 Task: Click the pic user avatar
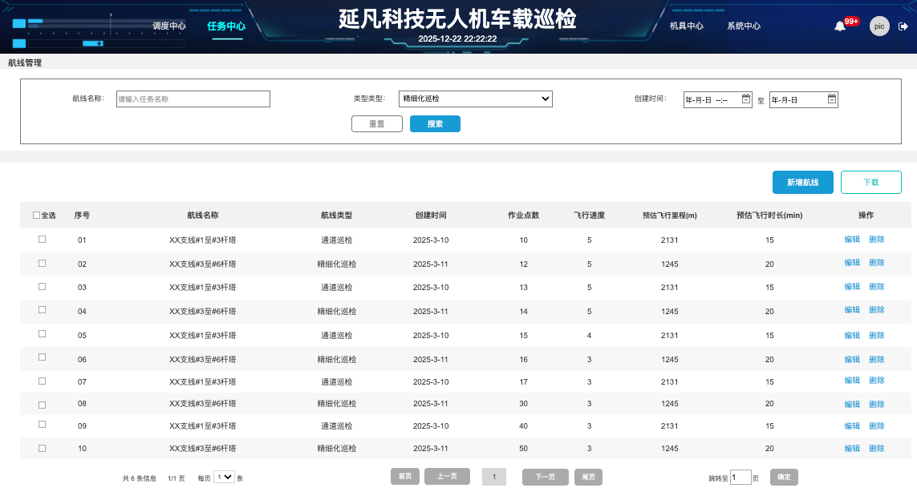pos(879,26)
